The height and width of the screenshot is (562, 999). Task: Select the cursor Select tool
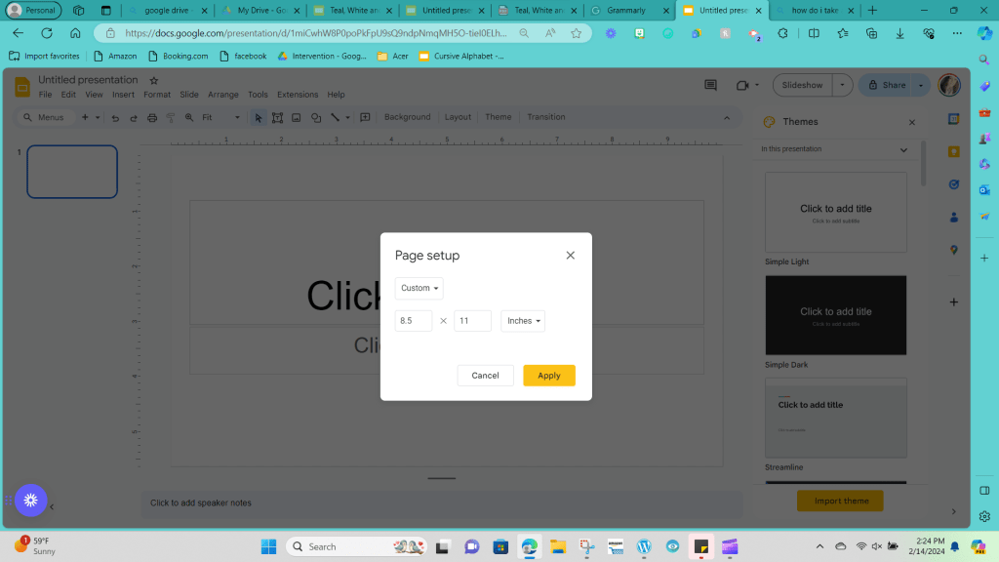(259, 117)
